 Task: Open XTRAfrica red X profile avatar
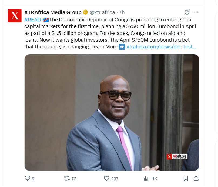tap(15, 16)
